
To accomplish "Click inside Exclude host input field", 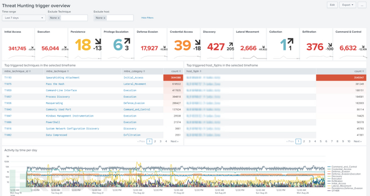I will point(120,18).
